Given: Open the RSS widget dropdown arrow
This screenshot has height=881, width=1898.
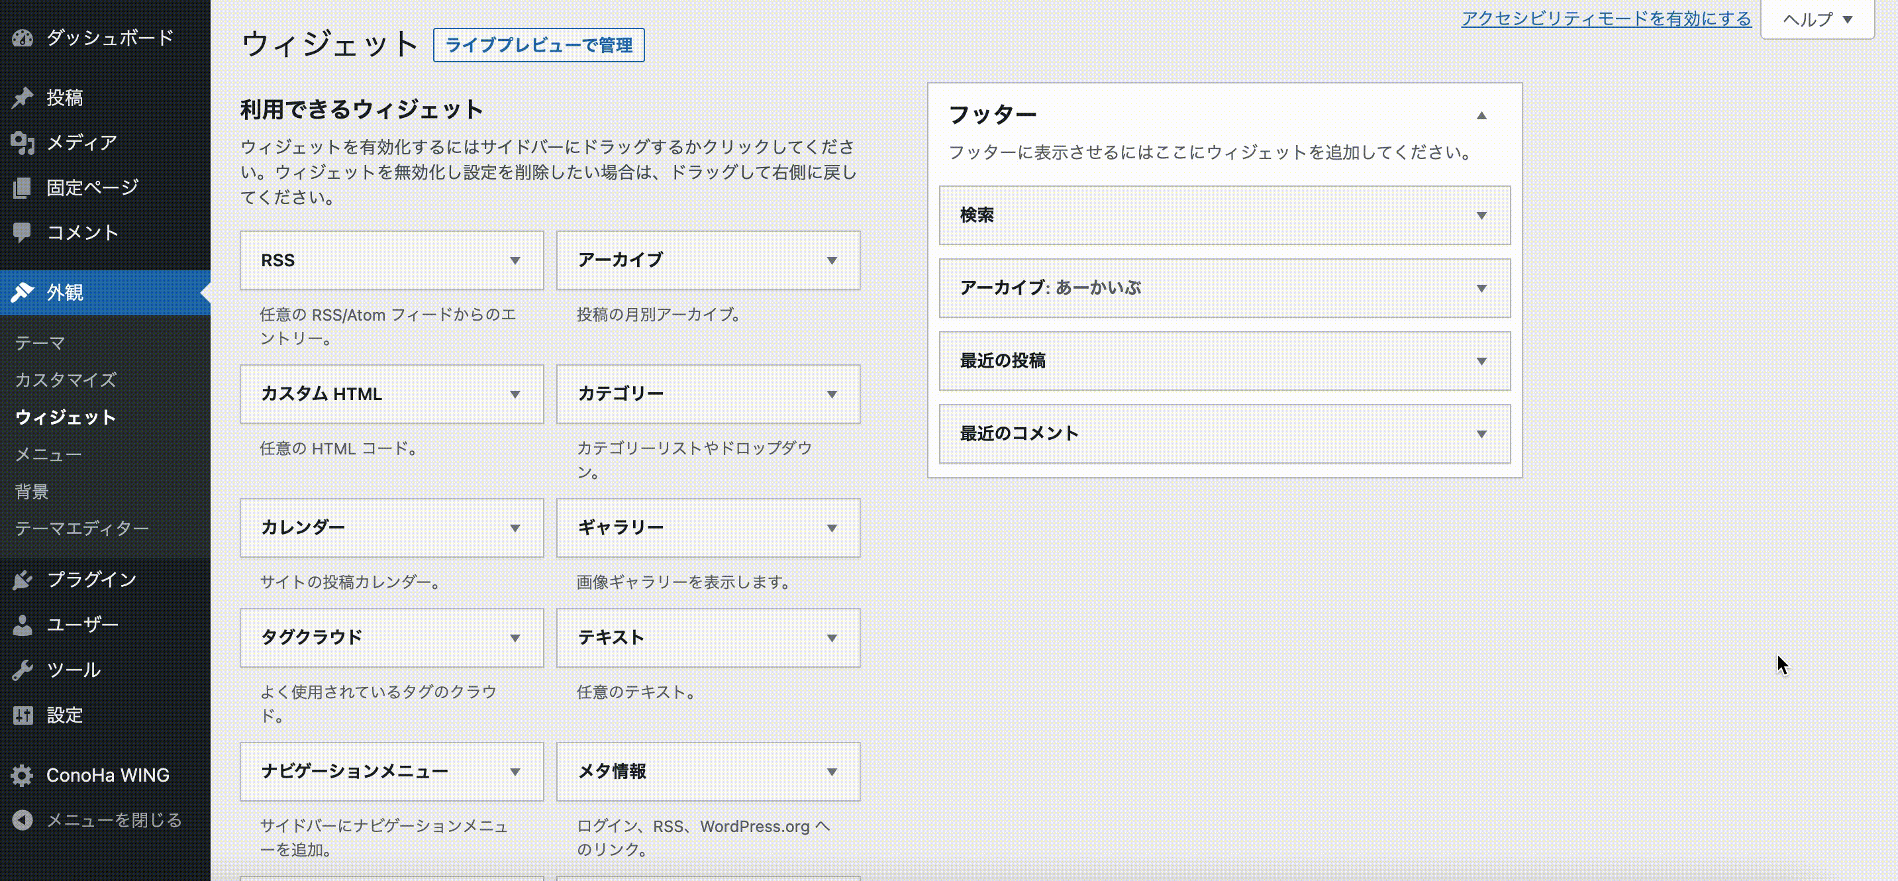Looking at the screenshot, I should pyautogui.click(x=515, y=261).
